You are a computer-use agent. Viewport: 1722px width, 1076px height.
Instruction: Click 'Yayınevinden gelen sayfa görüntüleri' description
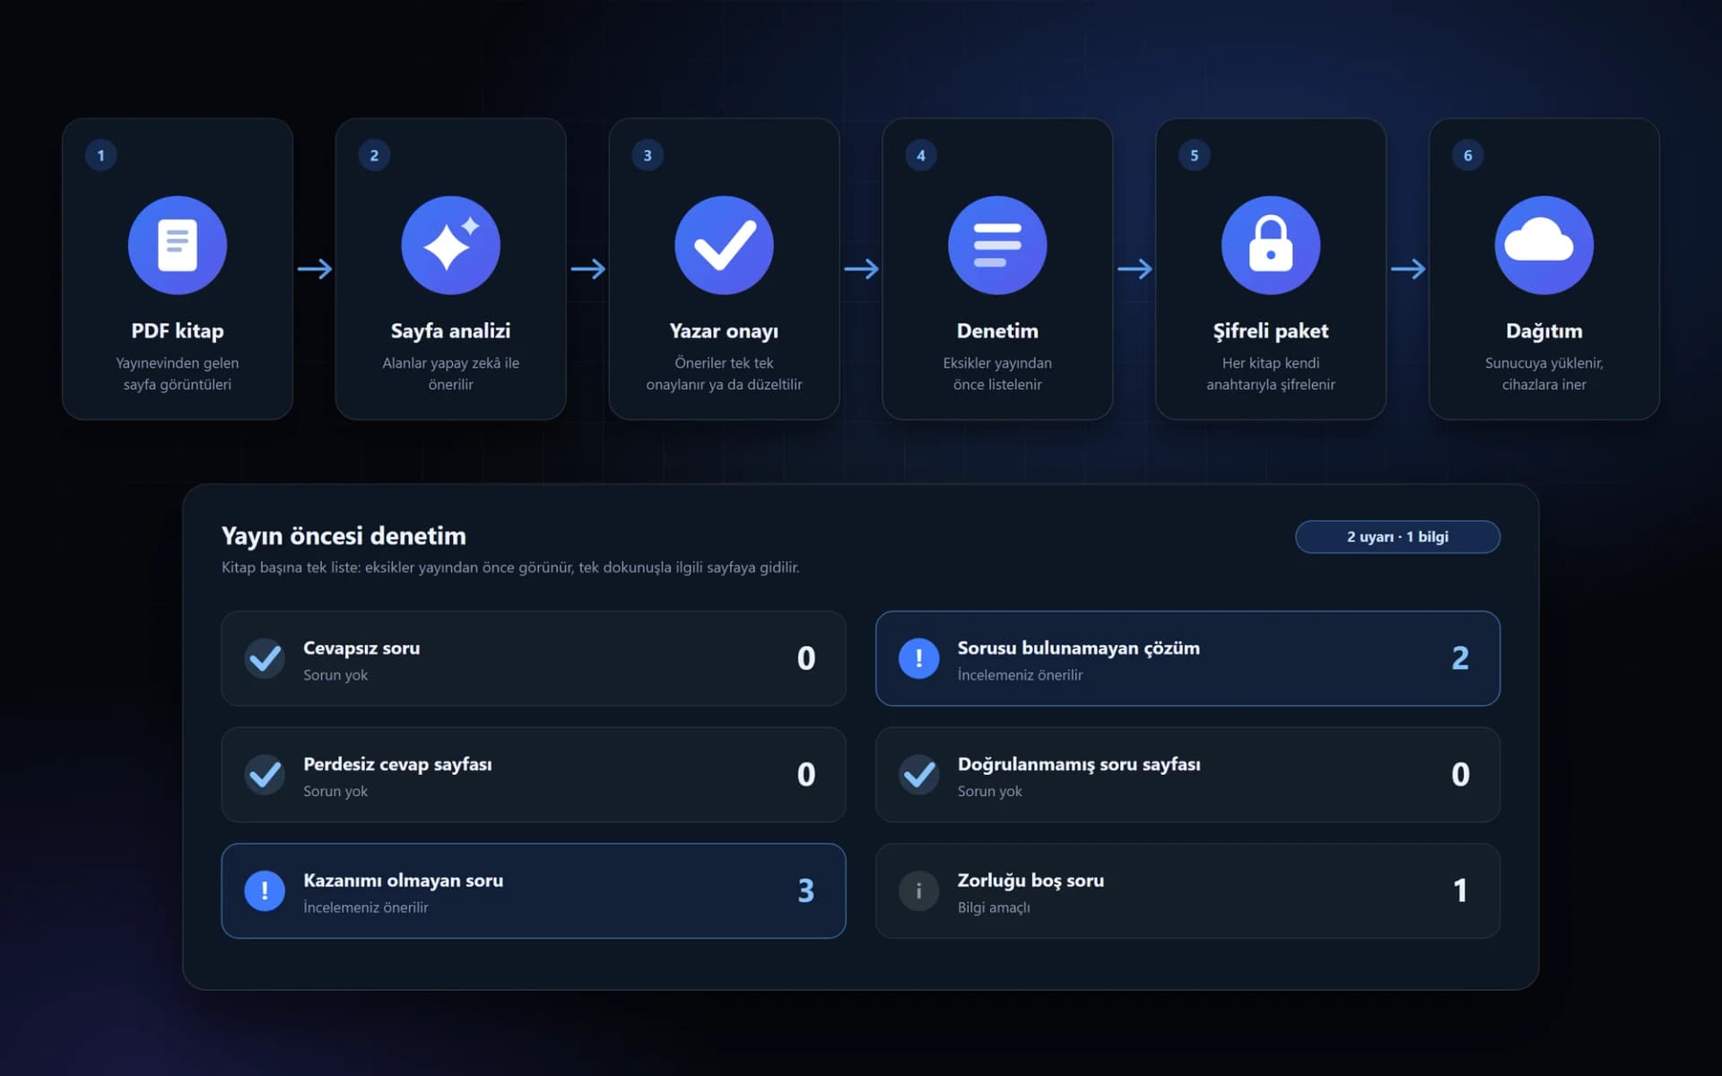pos(178,374)
